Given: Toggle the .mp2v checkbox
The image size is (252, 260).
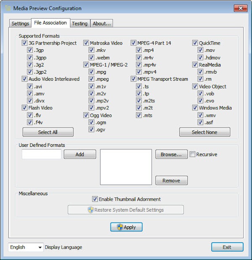Looking at the screenshot, I should [x=92, y=101].
